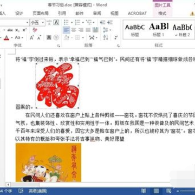Open the proofing check icon in status bar

[21, 191]
